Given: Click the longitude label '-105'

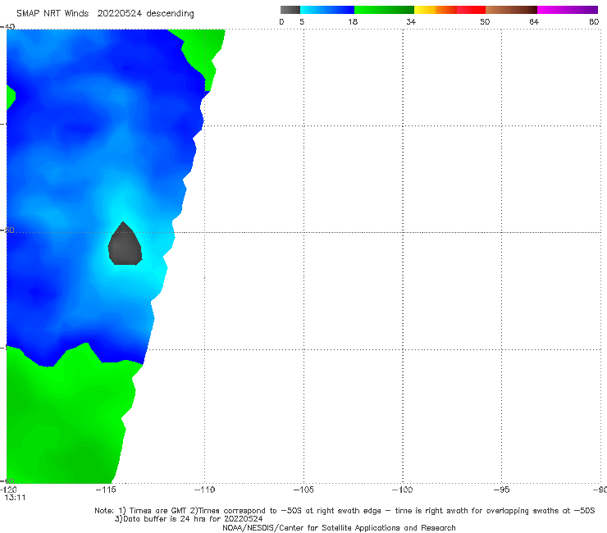Looking at the screenshot, I should (x=303, y=490).
